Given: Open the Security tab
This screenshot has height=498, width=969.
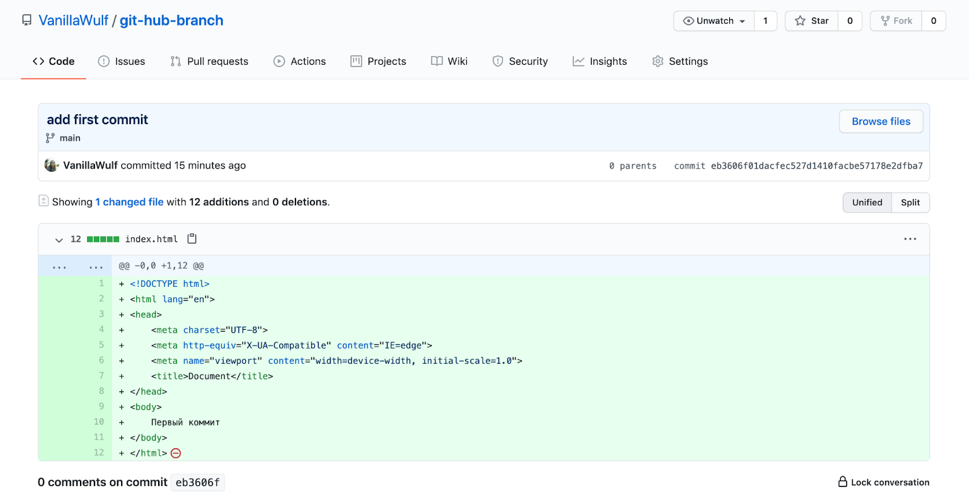Looking at the screenshot, I should [x=520, y=61].
